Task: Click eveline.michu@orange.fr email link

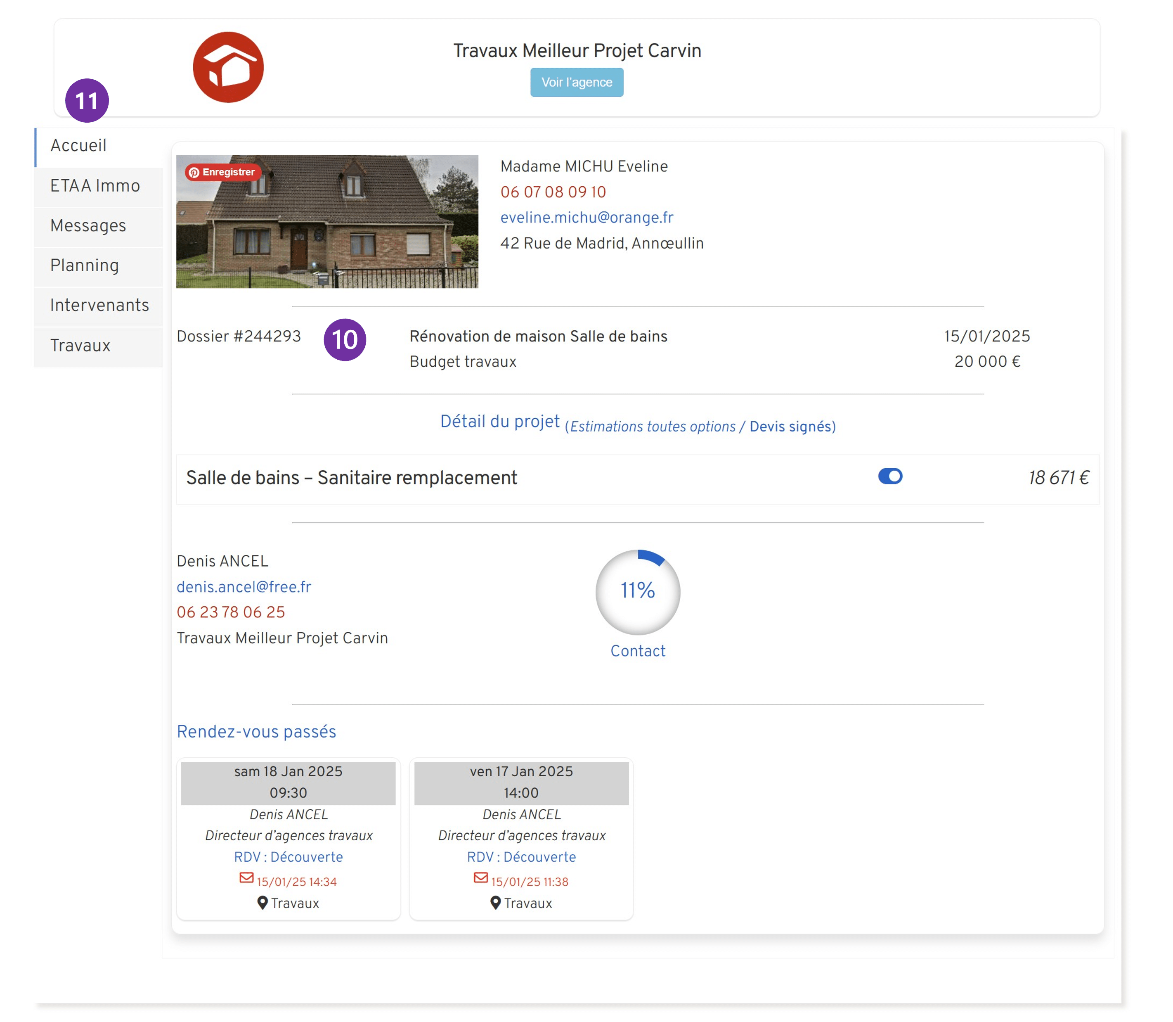Action: pos(586,218)
